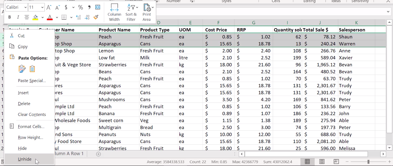Click the Column Width button
Image resolution: width=393 pixels, height=166 pixels.
[x=114, y=12]
